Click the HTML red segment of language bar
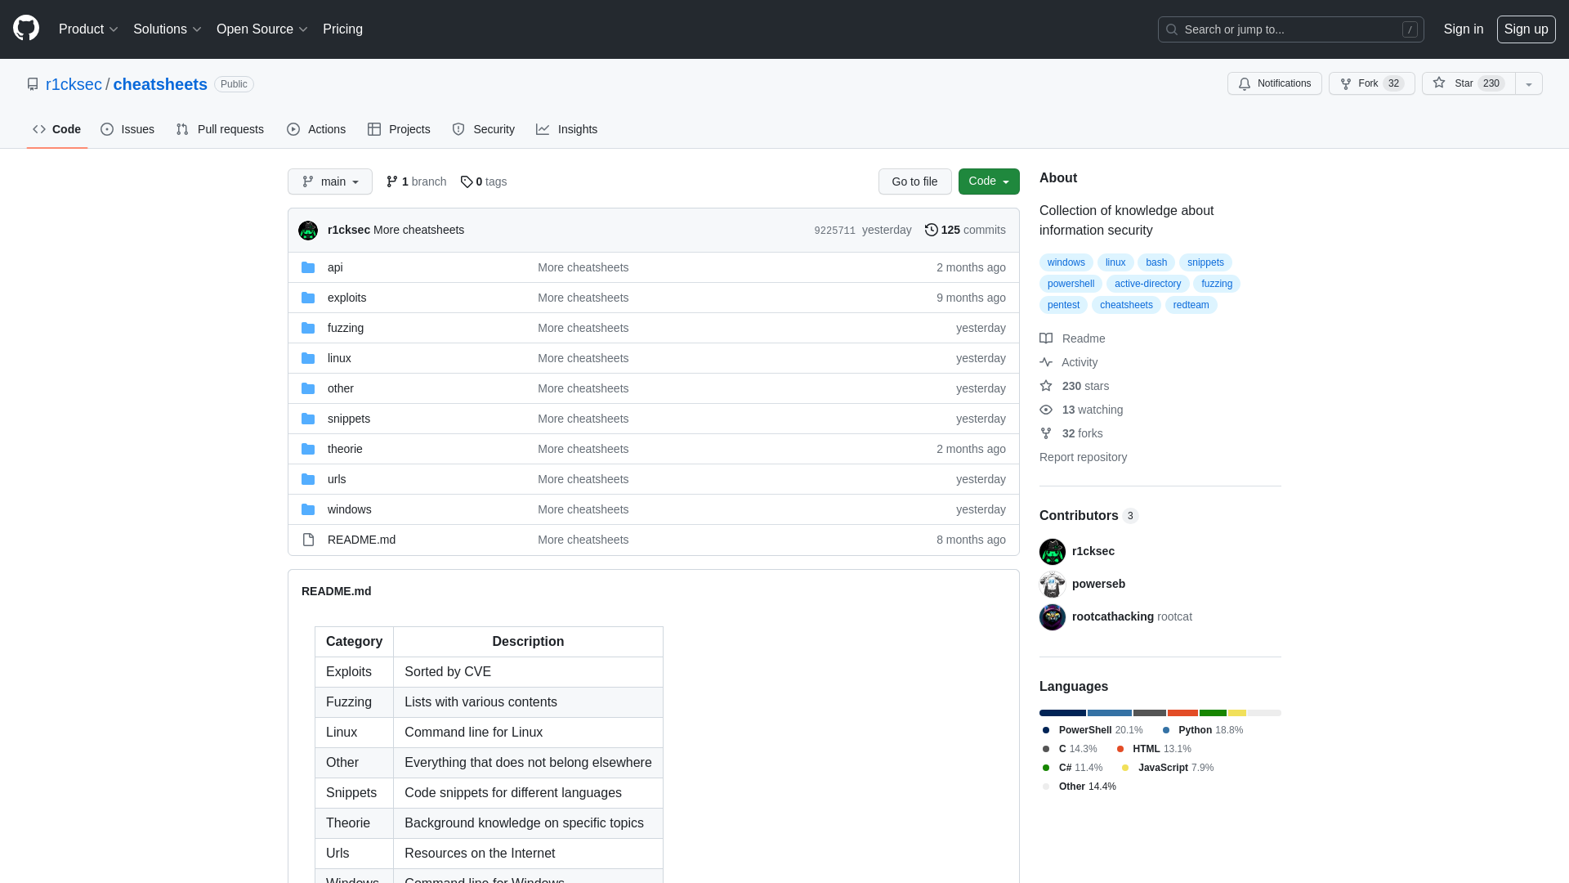The image size is (1569, 883). (1182, 713)
